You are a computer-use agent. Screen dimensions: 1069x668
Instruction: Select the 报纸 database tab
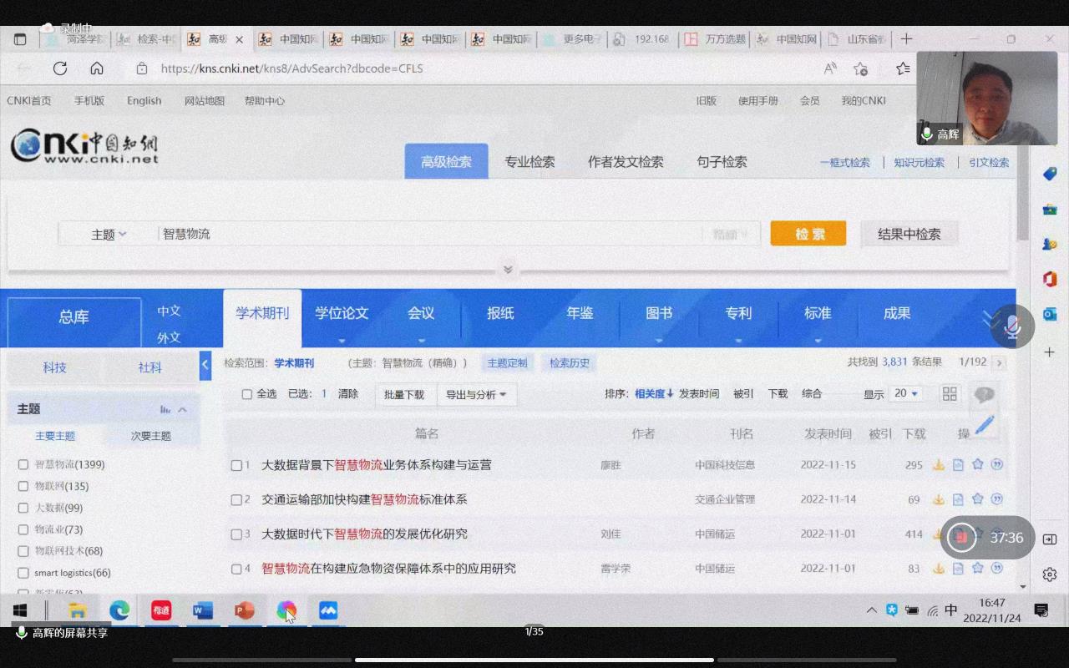click(500, 313)
